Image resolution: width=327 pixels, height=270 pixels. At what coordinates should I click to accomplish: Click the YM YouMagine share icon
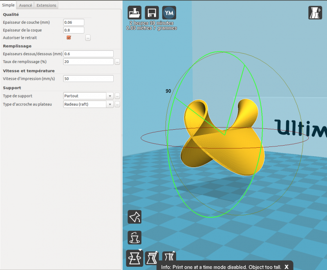tap(169, 13)
